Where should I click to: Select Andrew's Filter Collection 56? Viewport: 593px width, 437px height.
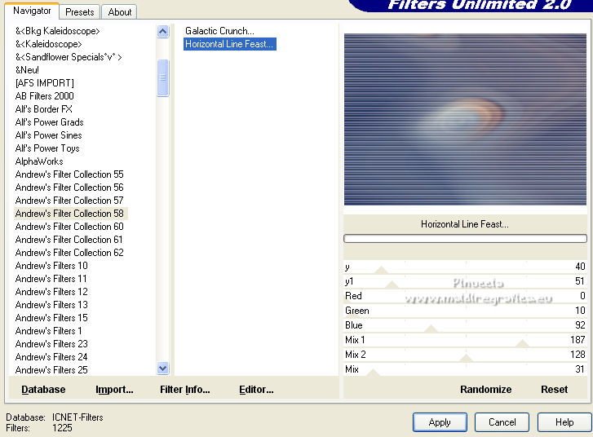(x=69, y=188)
